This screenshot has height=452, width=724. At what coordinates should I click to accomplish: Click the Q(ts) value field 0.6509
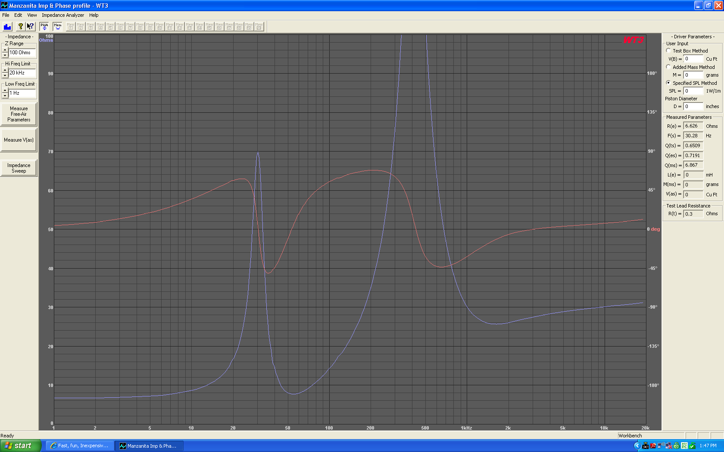tap(693, 146)
